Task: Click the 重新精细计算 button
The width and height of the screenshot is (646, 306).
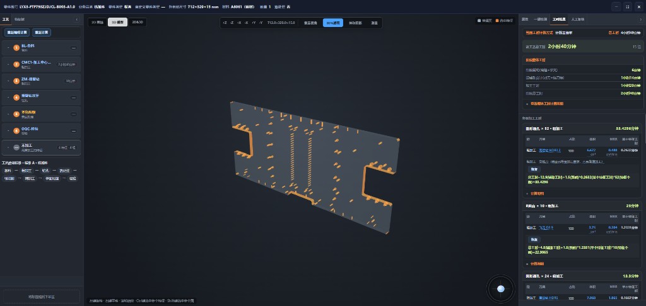Action: pos(17,33)
